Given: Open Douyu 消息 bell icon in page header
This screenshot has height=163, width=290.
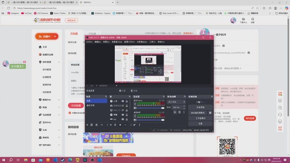Looking at the screenshot, I should click(x=253, y=20).
